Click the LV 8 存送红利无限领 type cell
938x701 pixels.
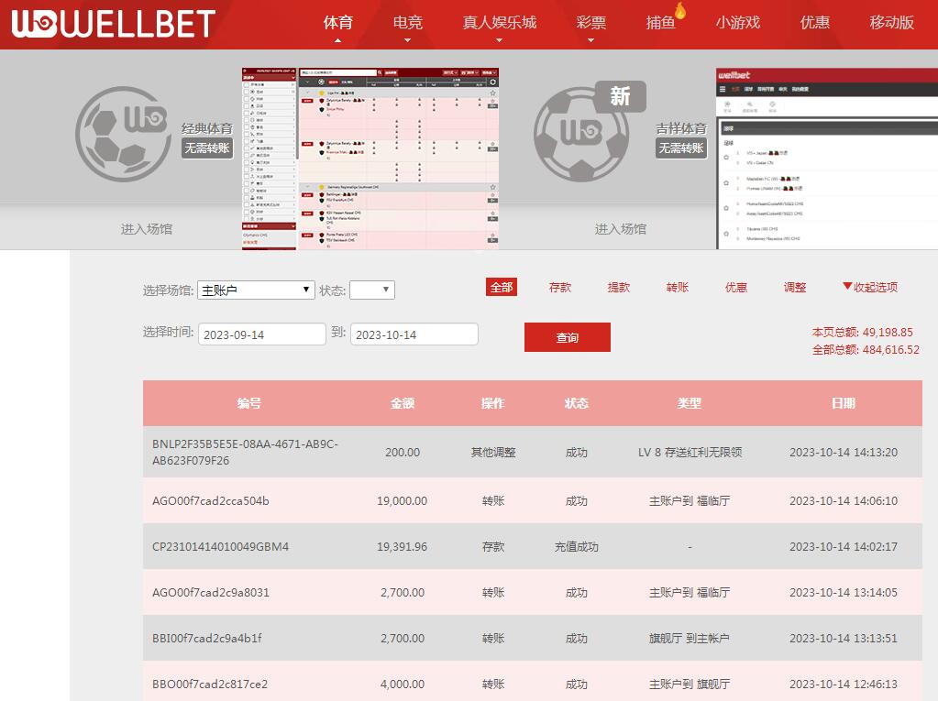(690, 453)
